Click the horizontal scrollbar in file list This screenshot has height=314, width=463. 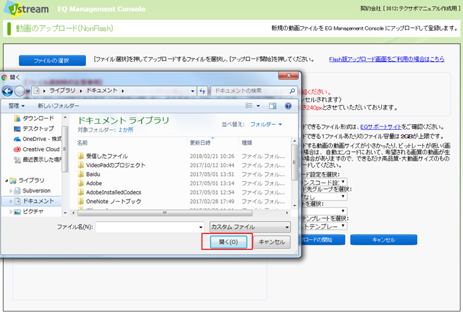coord(164,214)
